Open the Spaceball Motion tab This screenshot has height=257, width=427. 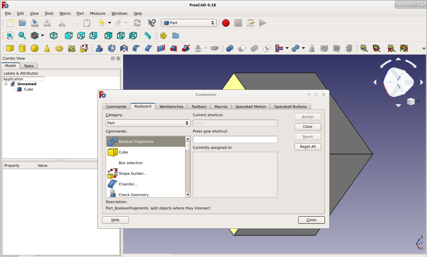(251, 107)
